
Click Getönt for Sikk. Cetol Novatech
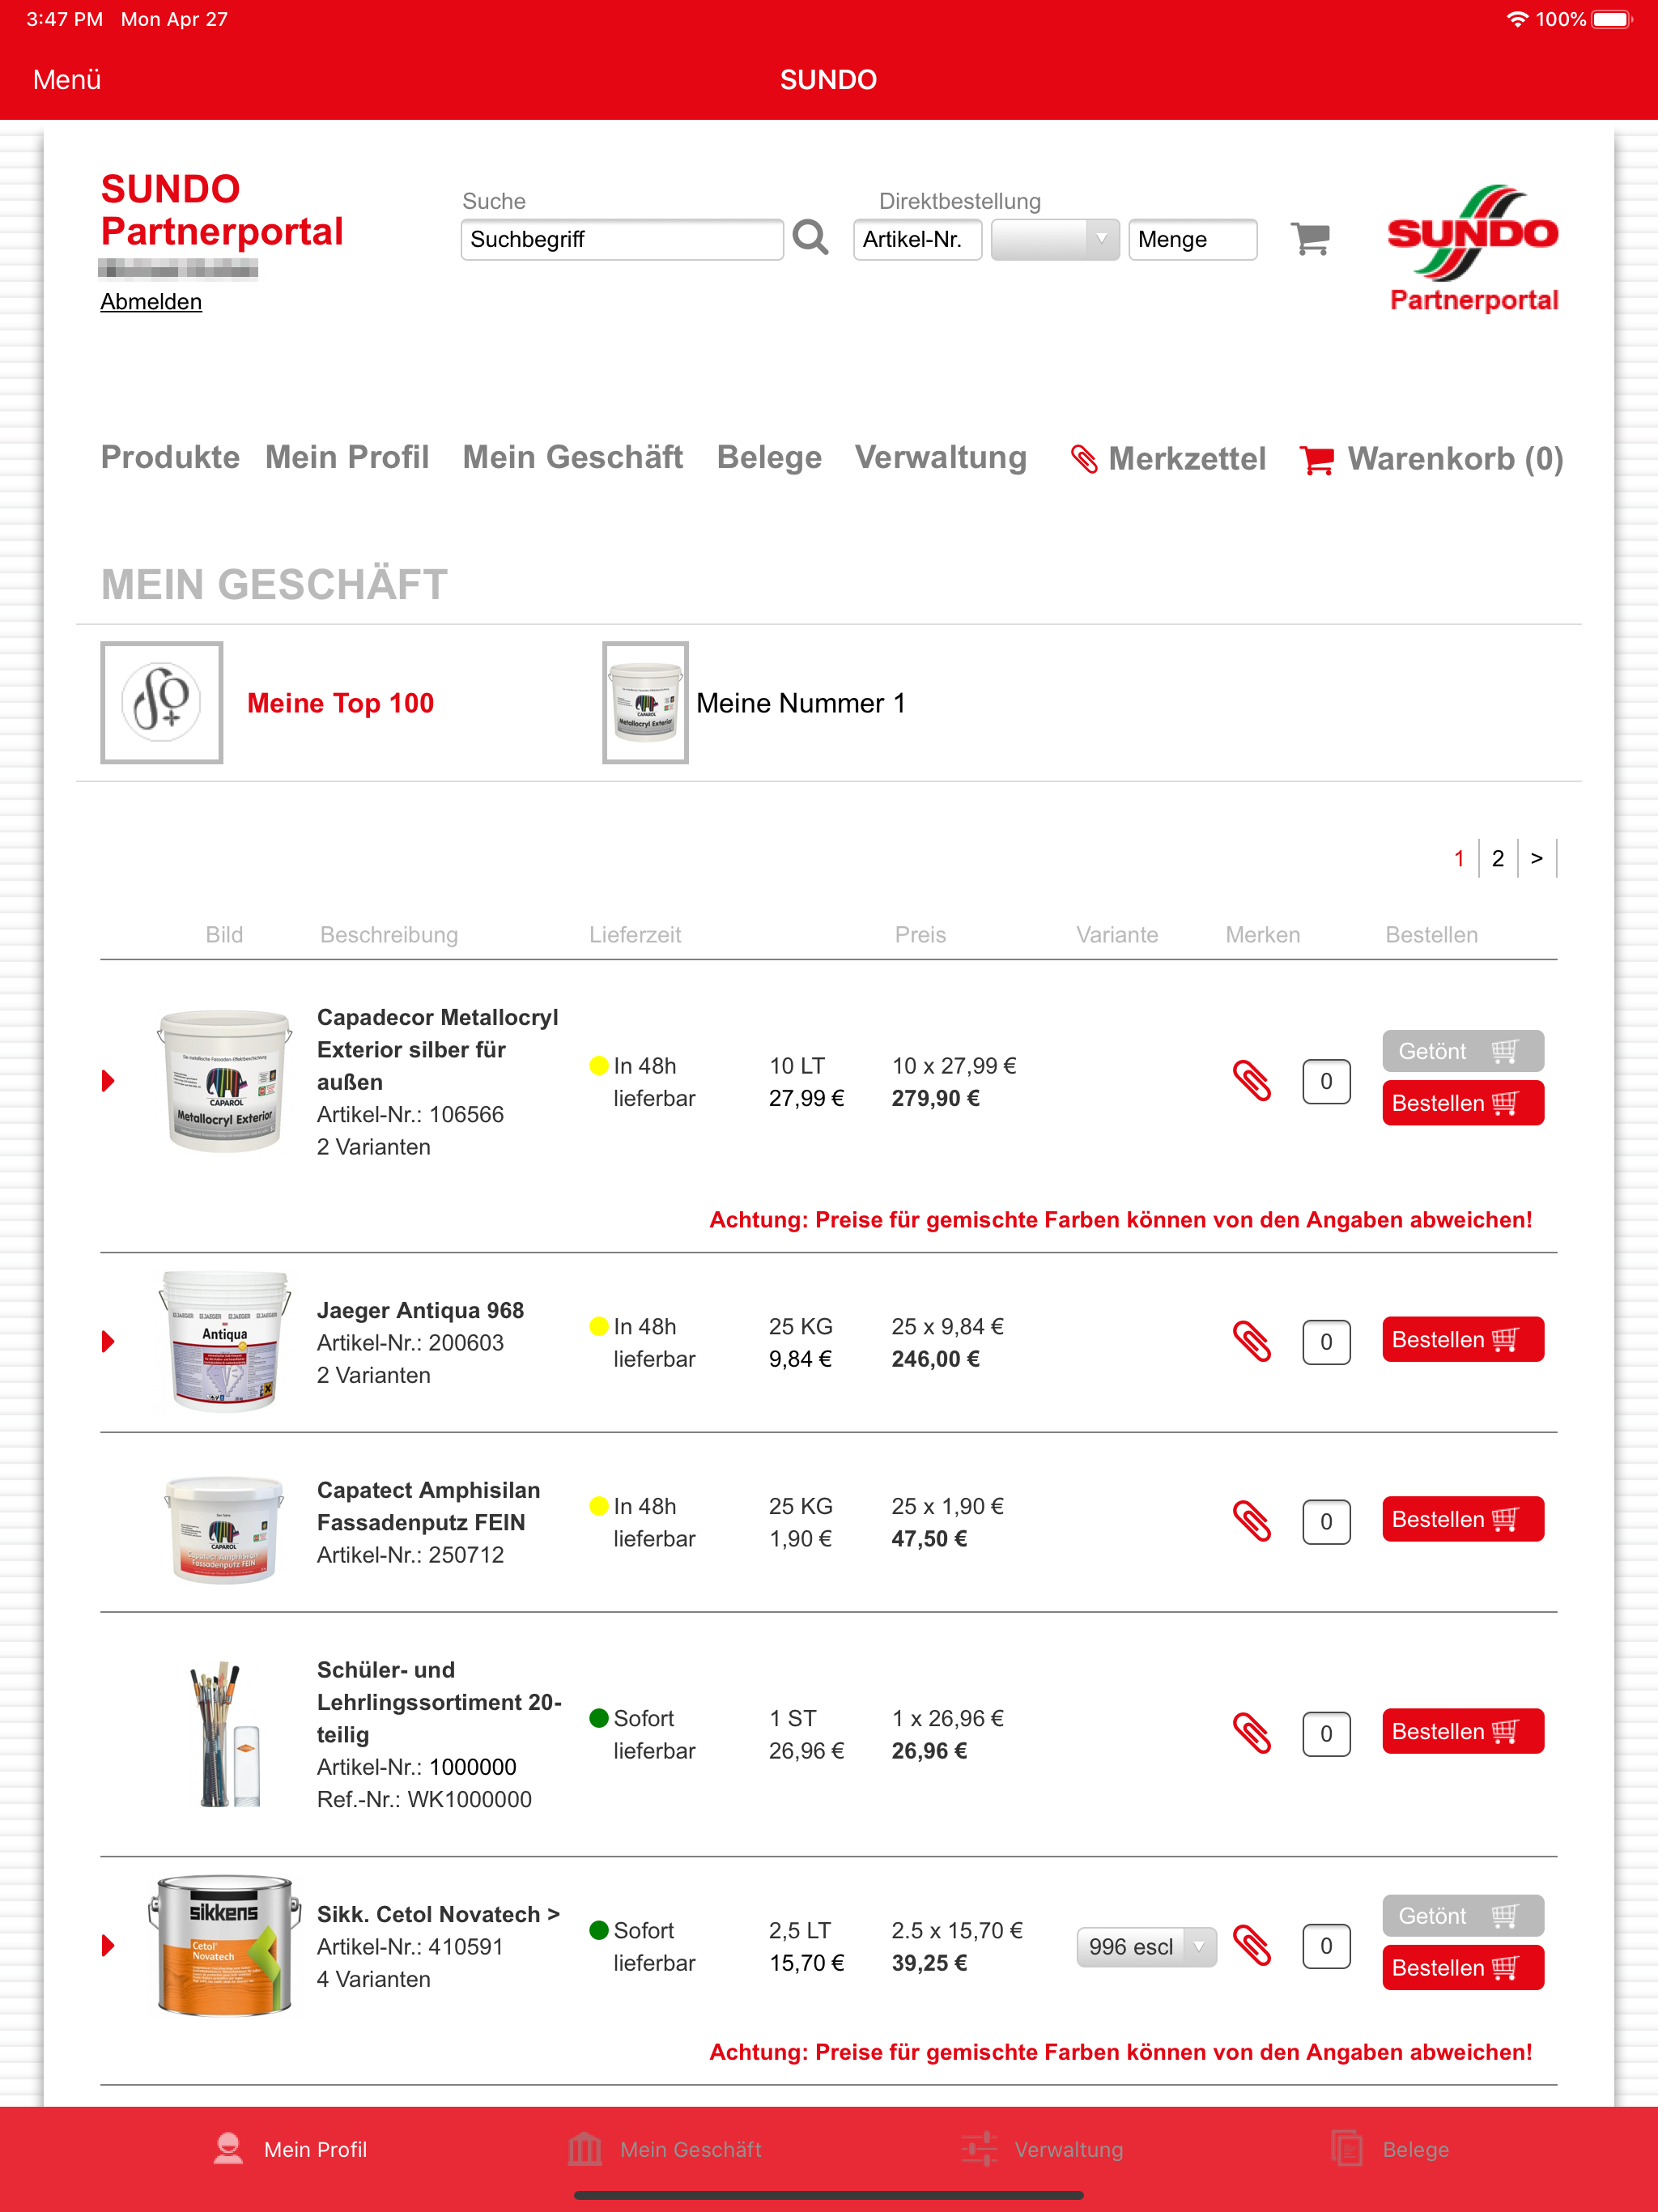(x=1463, y=1916)
